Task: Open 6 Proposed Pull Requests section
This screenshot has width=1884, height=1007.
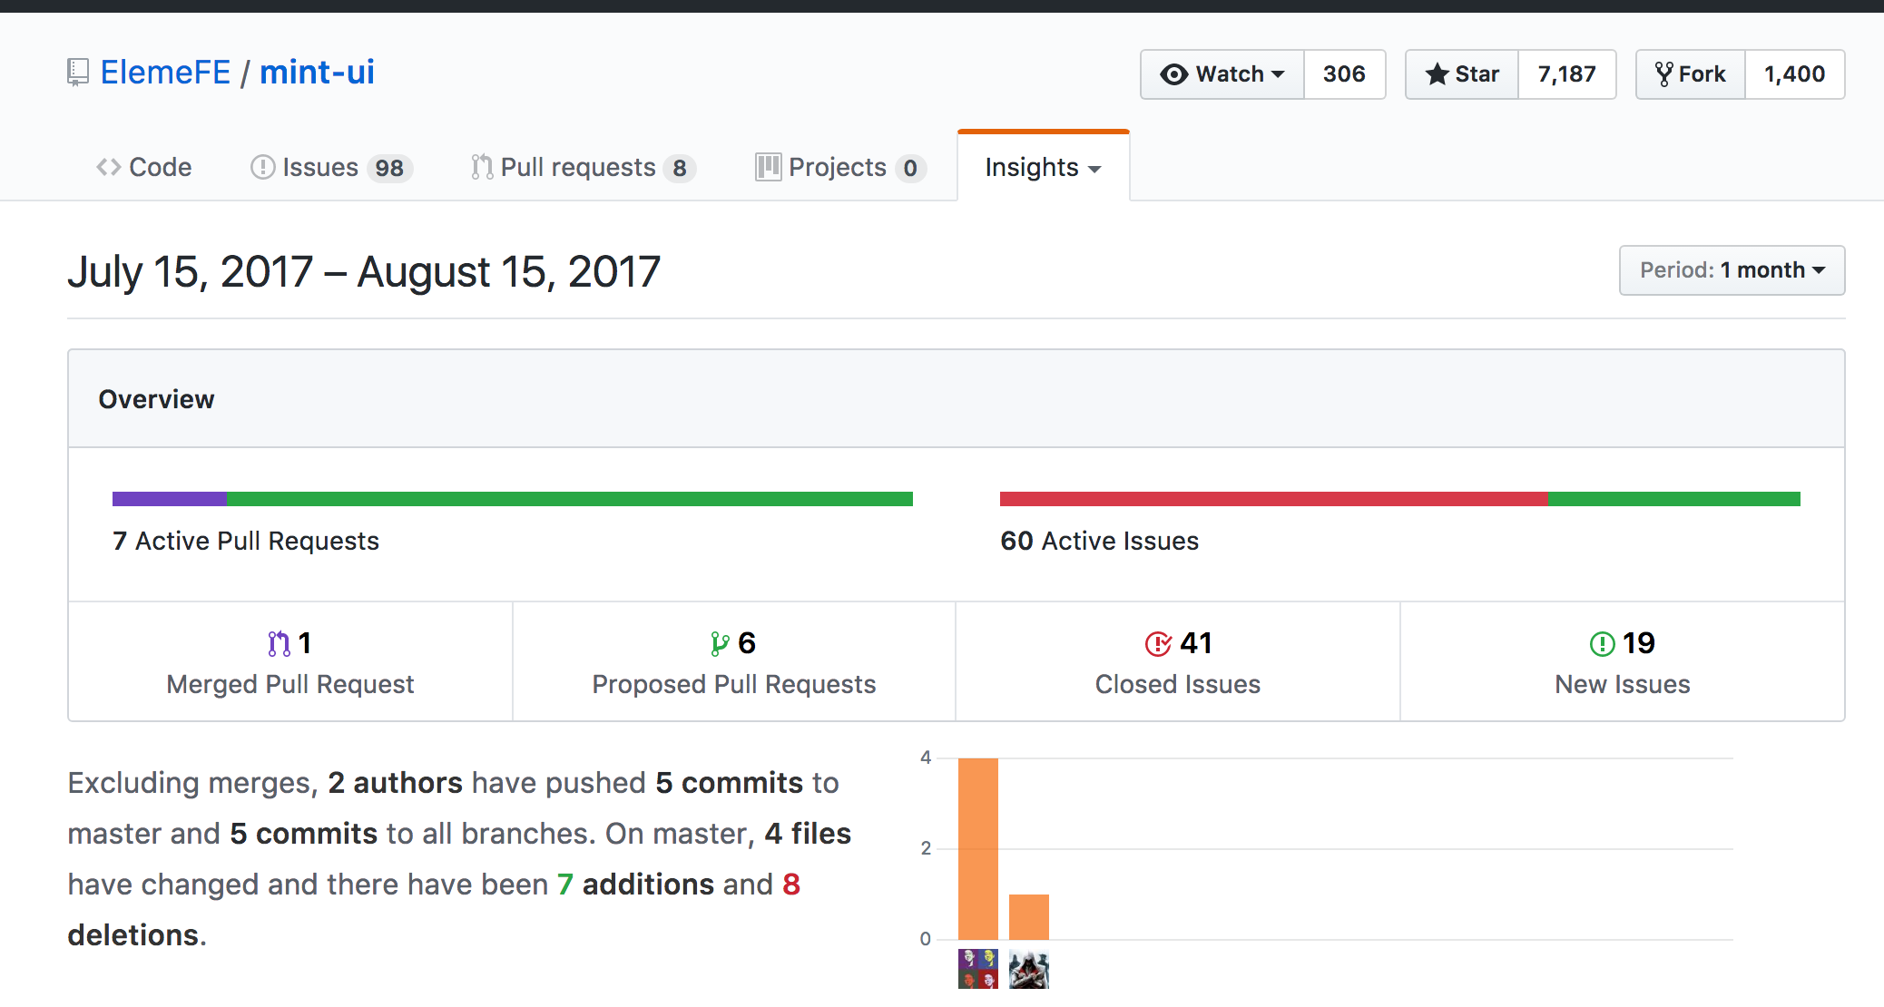Action: [734, 662]
